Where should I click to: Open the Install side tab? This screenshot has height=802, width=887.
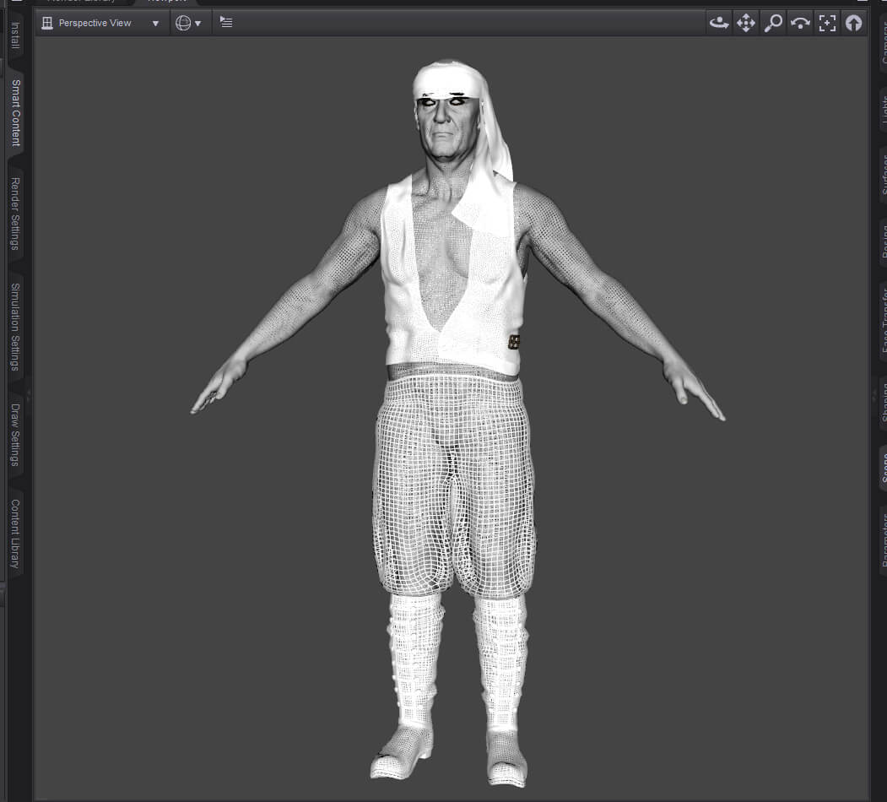[15, 35]
